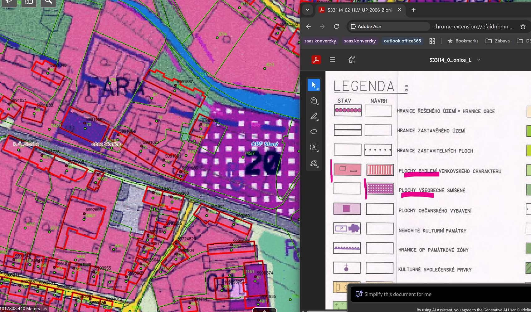Open the outlook.office365 bookmark

402,41
